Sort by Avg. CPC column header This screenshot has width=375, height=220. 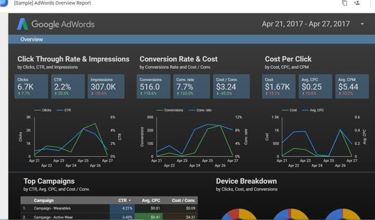pyautogui.click(x=151, y=200)
